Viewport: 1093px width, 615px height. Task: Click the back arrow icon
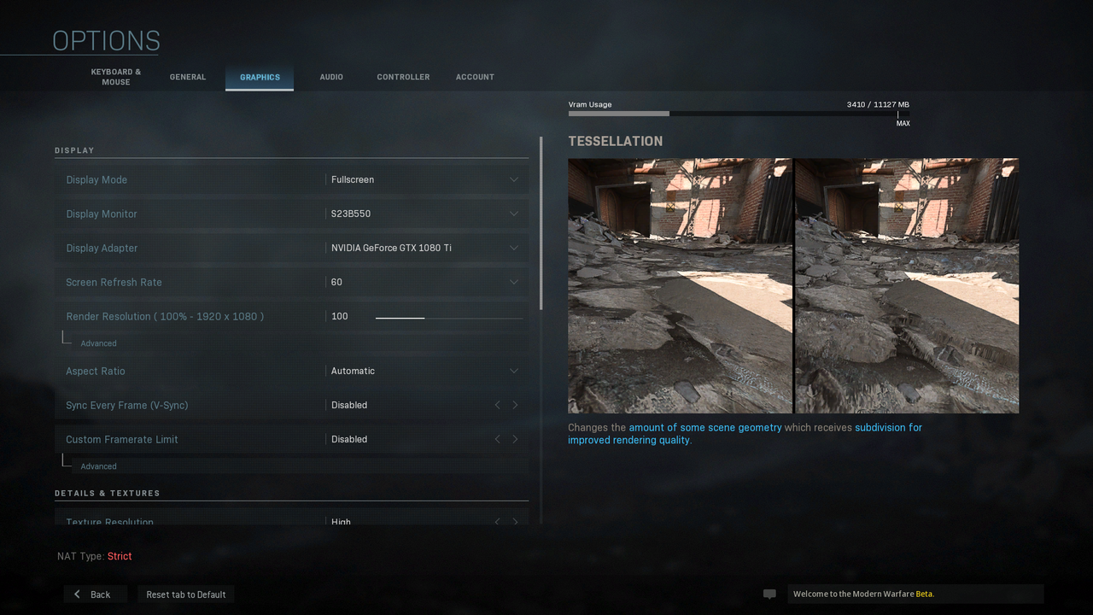pos(77,594)
